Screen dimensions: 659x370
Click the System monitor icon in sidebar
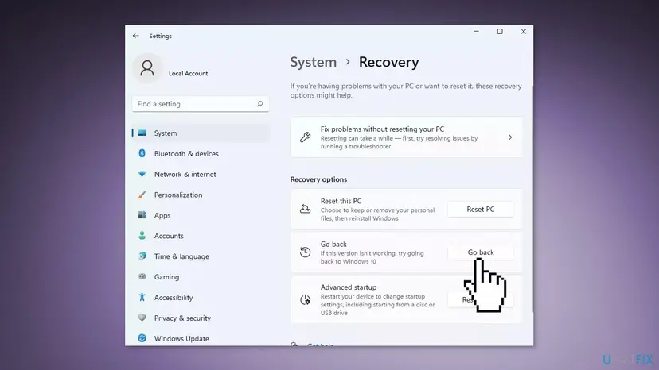[142, 133]
